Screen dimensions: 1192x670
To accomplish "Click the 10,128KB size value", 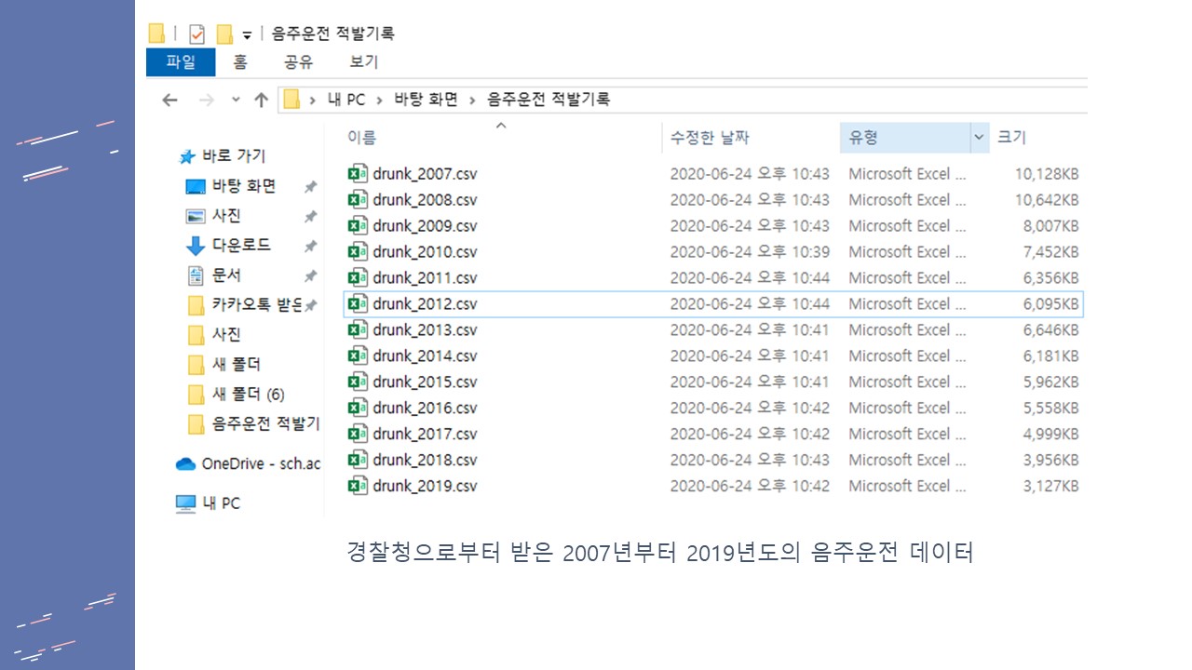I will 1047,174.
